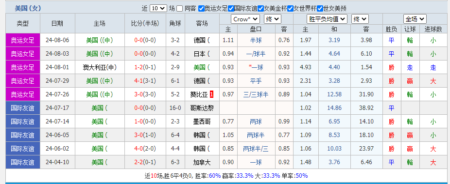Viewport: 450px width, 184px height.
Task: Click the *一球 handicap on 24-08-01
Action: pos(256,67)
